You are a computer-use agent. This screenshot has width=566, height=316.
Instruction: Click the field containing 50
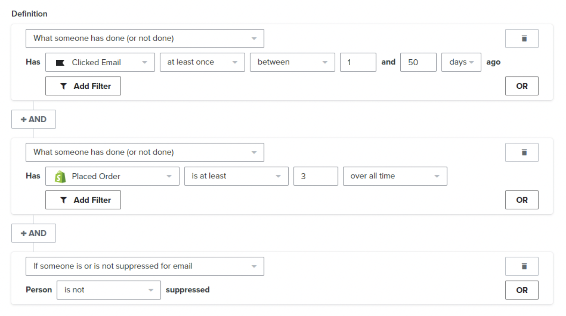click(x=418, y=62)
